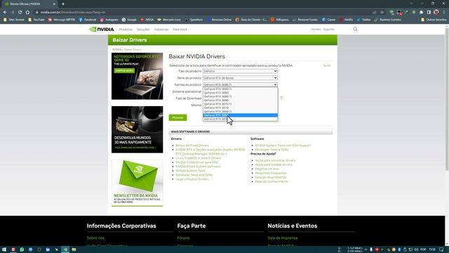This screenshot has height=253, width=449.
Task: Expand the Série do produto dropdown
Action: pyautogui.click(x=240, y=78)
